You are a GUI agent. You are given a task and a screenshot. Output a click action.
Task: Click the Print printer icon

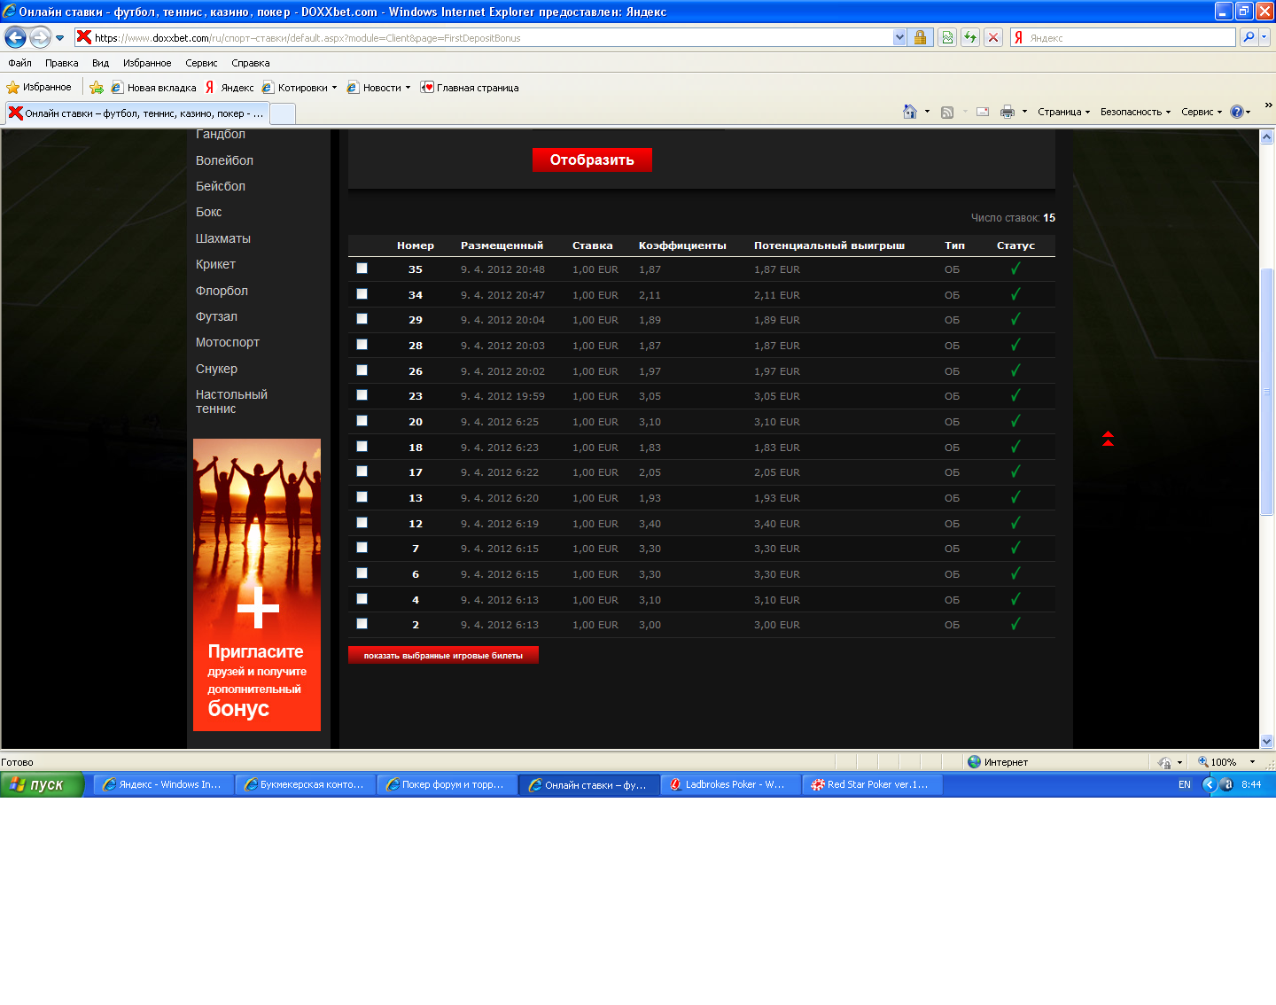[1008, 112]
